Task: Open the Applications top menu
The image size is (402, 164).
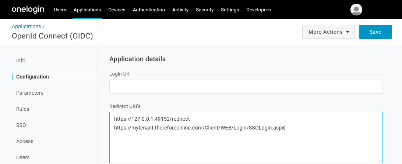Action: tap(87, 10)
